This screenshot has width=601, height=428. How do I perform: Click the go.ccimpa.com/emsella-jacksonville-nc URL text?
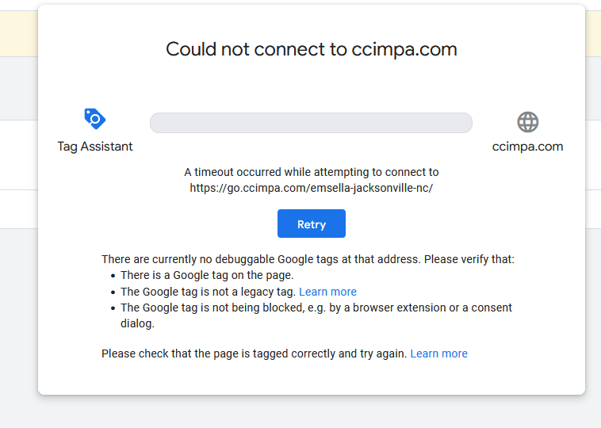[312, 188]
